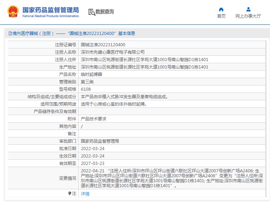Click the expiry date 2027-03-23
The image size is (270, 202).
click(x=93, y=163)
